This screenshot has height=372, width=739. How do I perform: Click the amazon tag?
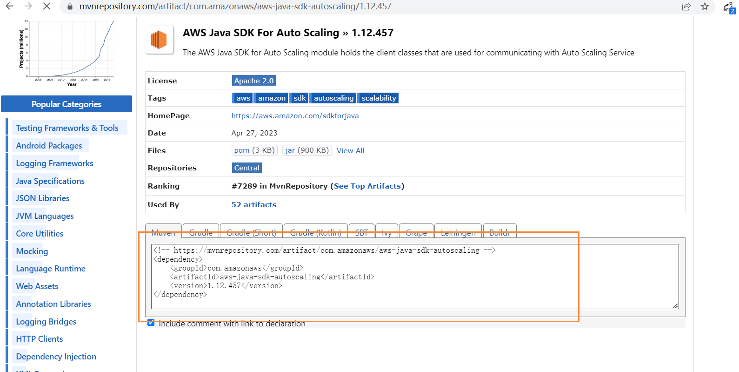[272, 98]
